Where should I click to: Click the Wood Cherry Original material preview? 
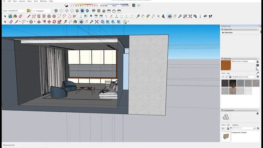[226, 65]
